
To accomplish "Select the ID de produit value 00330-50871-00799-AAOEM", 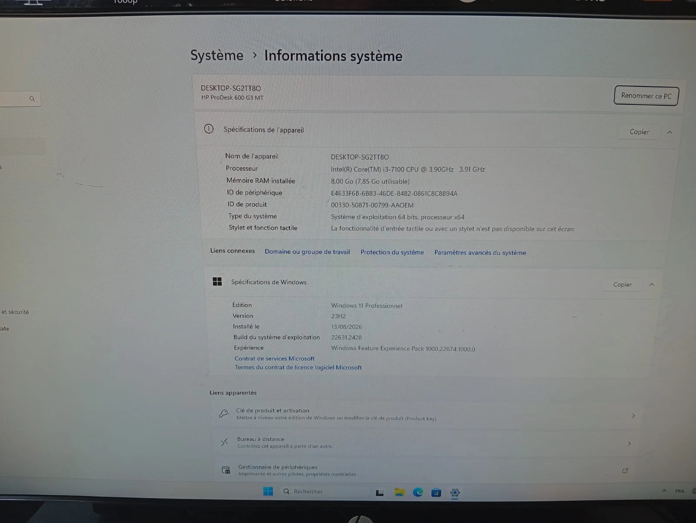I will click(372, 205).
